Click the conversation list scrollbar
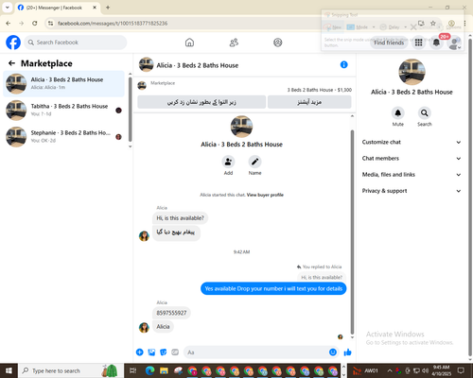 tap(130, 110)
